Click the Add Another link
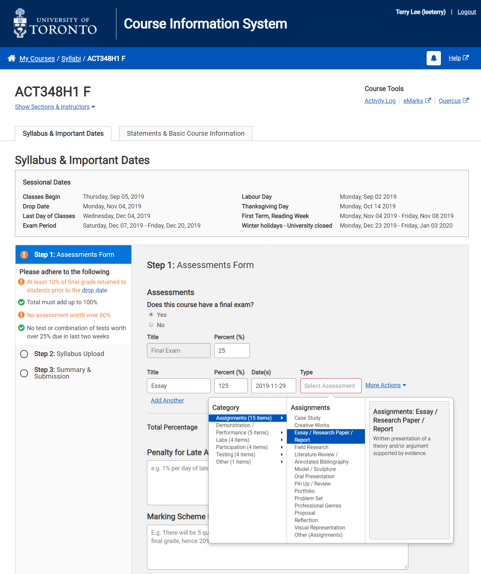481x574 pixels. tap(167, 400)
